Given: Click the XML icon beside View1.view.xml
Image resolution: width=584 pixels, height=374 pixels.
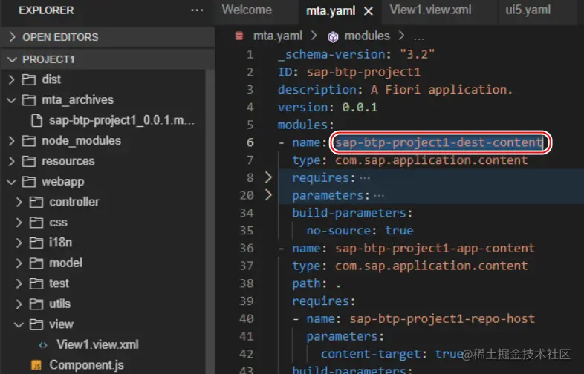Looking at the screenshot, I should tap(43, 345).
